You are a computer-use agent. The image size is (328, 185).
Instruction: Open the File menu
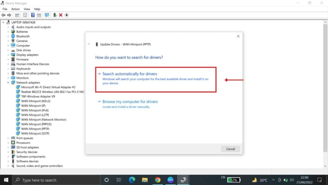(5, 9)
